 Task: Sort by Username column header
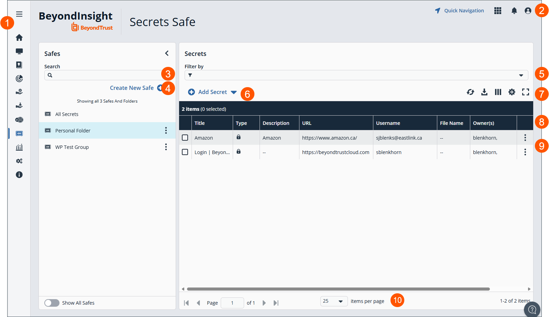(405, 123)
